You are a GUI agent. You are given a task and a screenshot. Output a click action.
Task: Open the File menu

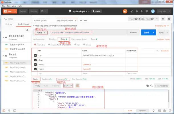pos(3,6)
